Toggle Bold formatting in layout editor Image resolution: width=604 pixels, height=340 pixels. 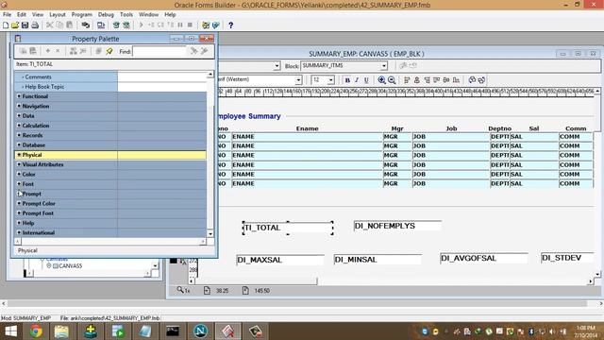pos(347,80)
